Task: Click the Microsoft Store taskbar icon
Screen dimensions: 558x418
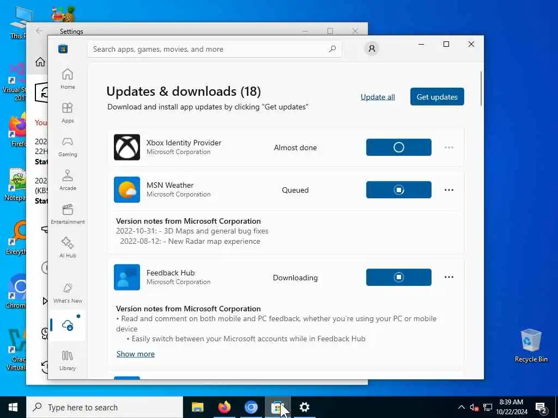Action: pos(277,407)
